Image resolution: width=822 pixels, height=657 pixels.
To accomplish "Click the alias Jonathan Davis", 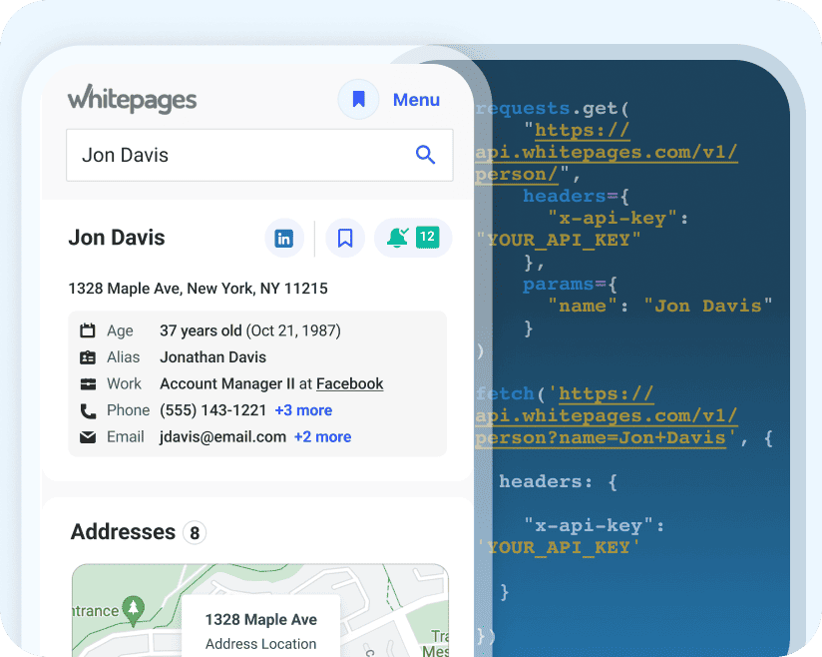I will [x=212, y=357].
